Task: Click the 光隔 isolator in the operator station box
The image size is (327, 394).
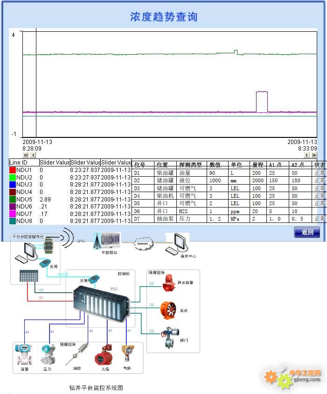Action: (x=45, y=263)
